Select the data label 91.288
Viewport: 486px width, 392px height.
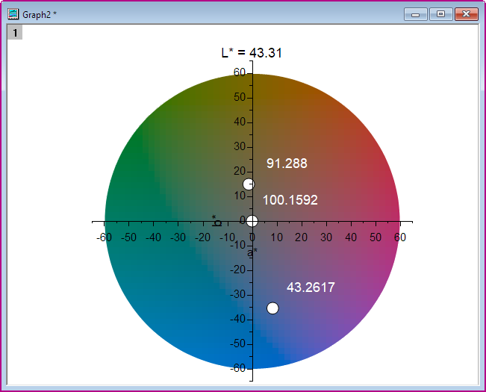287,164
